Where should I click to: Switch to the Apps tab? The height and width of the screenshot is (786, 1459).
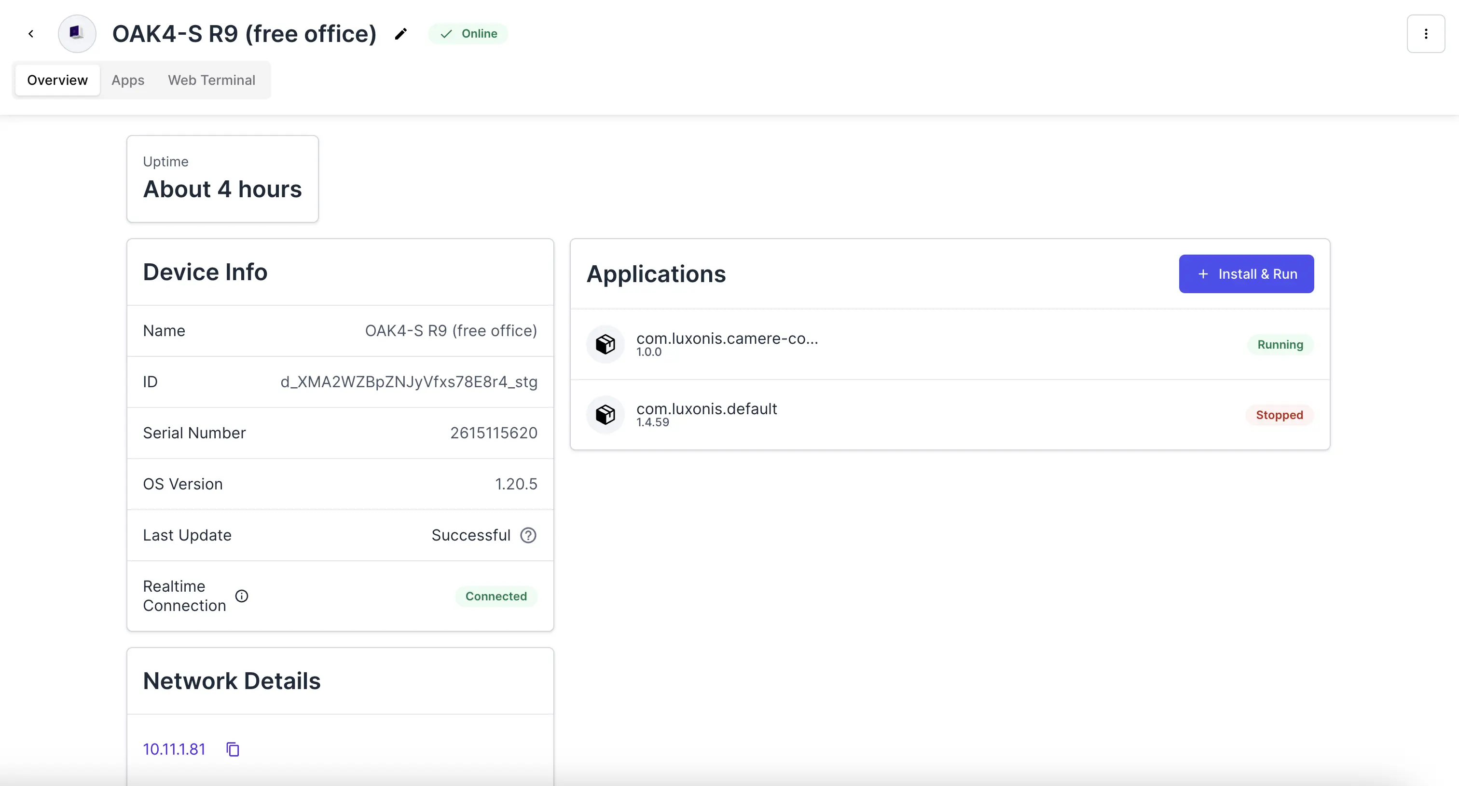pos(127,80)
